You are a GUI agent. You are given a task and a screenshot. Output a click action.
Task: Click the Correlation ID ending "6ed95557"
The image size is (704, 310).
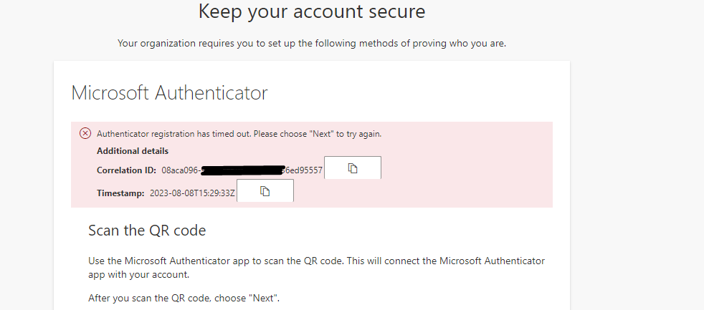[x=304, y=171]
